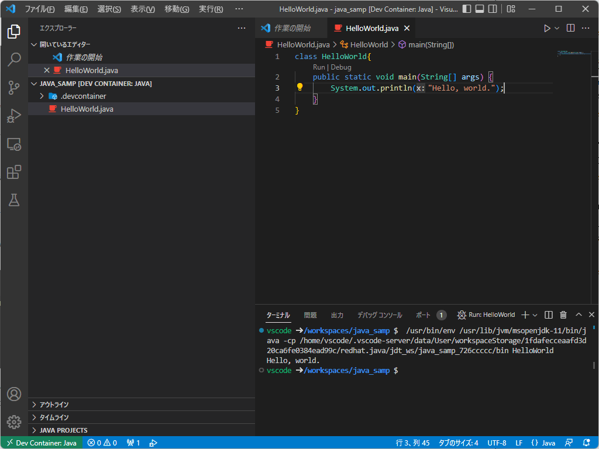Open the Remote Explorer view

[14, 144]
